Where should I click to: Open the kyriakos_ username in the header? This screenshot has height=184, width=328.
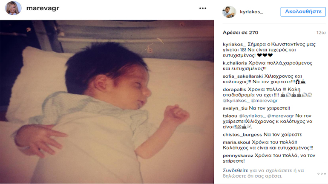tap(251, 11)
